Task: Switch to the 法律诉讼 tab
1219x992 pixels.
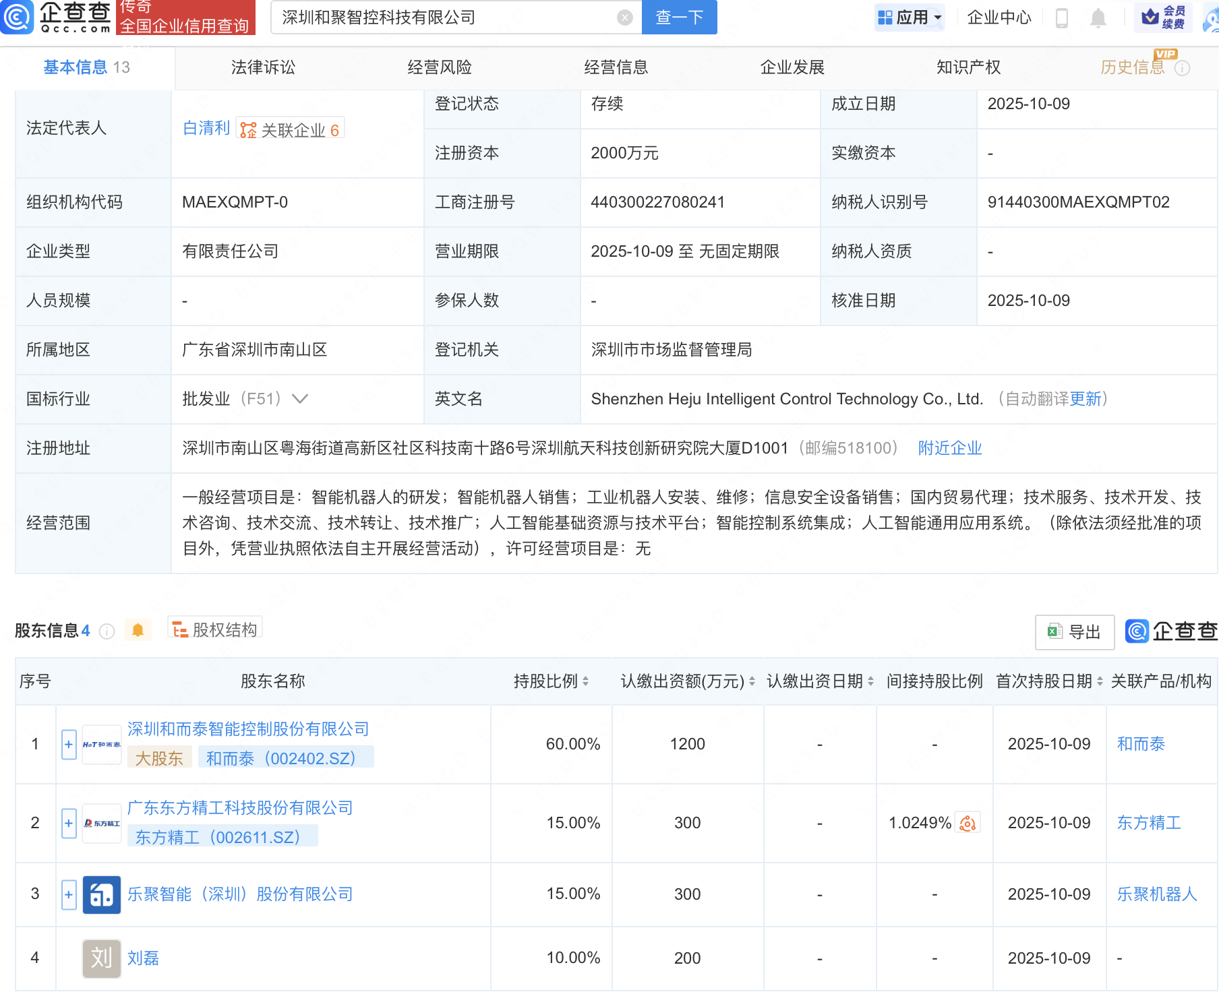Action: (x=263, y=67)
